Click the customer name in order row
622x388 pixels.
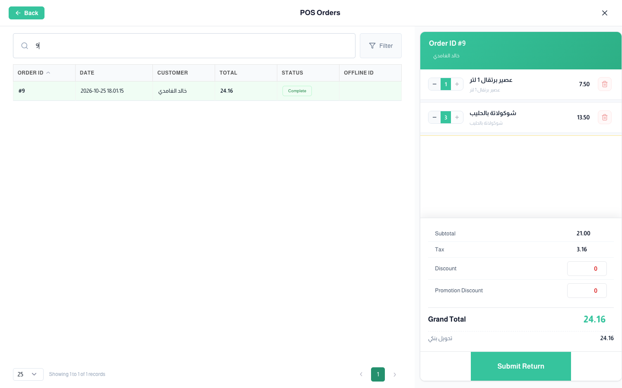point(172,91)
